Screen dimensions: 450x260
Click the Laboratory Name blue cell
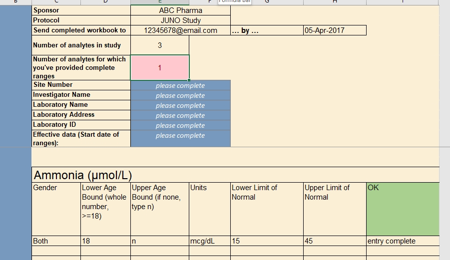pyautogui.click(x=180, y=105)
